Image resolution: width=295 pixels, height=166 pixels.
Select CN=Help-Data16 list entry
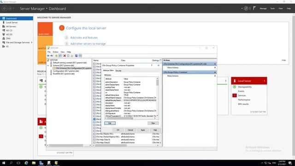pos(103,140)
